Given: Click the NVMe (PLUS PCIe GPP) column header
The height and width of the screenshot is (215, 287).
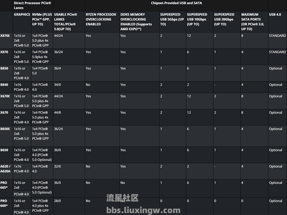Looking at the screenshot, I should click(x=42, y=20).
